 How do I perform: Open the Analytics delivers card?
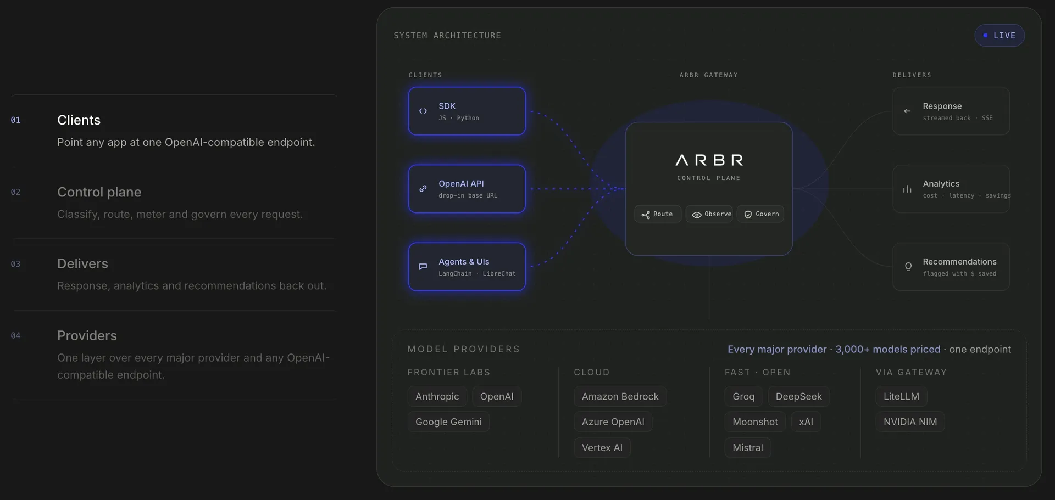click(x=951, y=189)
